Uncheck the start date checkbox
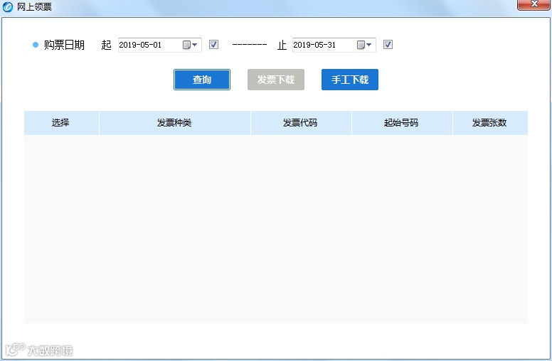The image size is (552, 361). 213,44
